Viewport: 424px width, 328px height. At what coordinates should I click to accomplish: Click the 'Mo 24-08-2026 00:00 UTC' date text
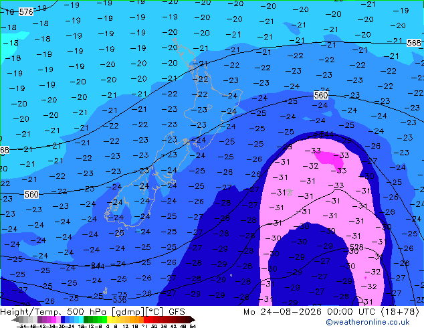309,312
